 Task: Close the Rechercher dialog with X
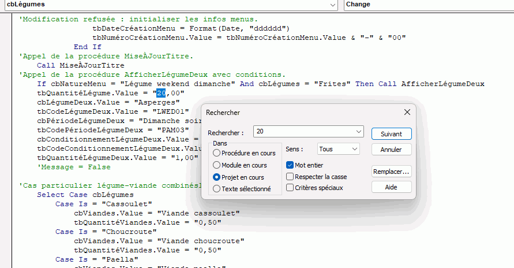point(407,112)
